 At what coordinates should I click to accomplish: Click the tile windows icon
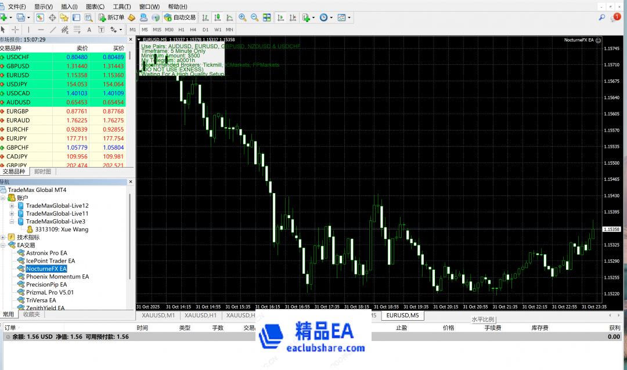pyautogui.click(x=267, y=17)
